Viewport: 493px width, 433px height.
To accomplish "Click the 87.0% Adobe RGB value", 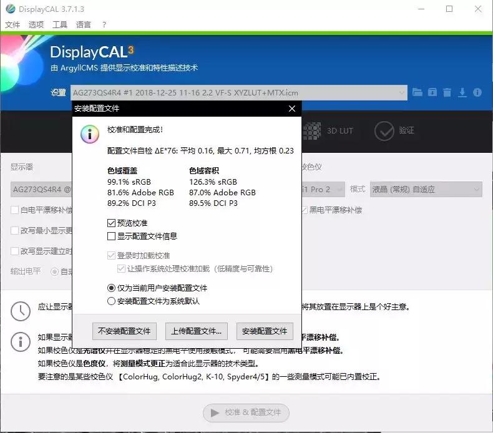I will (x=222, y=192).
